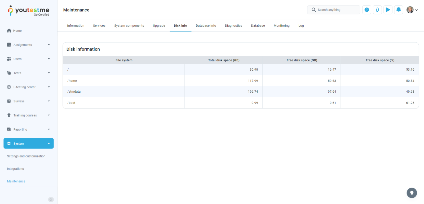Switch to the Database info tab
The image size is (424, 204).
(206, 26)
